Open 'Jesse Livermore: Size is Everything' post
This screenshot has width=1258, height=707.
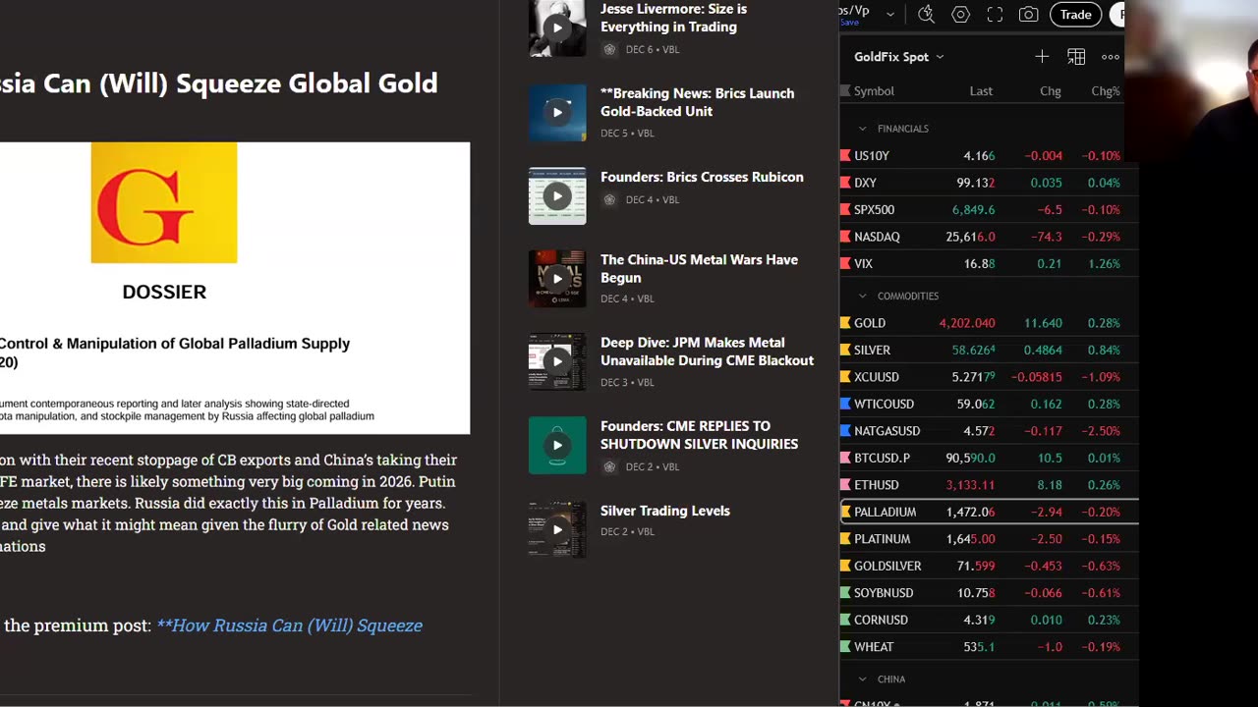coord(674,18)
